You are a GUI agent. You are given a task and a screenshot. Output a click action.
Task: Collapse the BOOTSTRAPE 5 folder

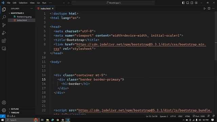(x=17, y=13)
